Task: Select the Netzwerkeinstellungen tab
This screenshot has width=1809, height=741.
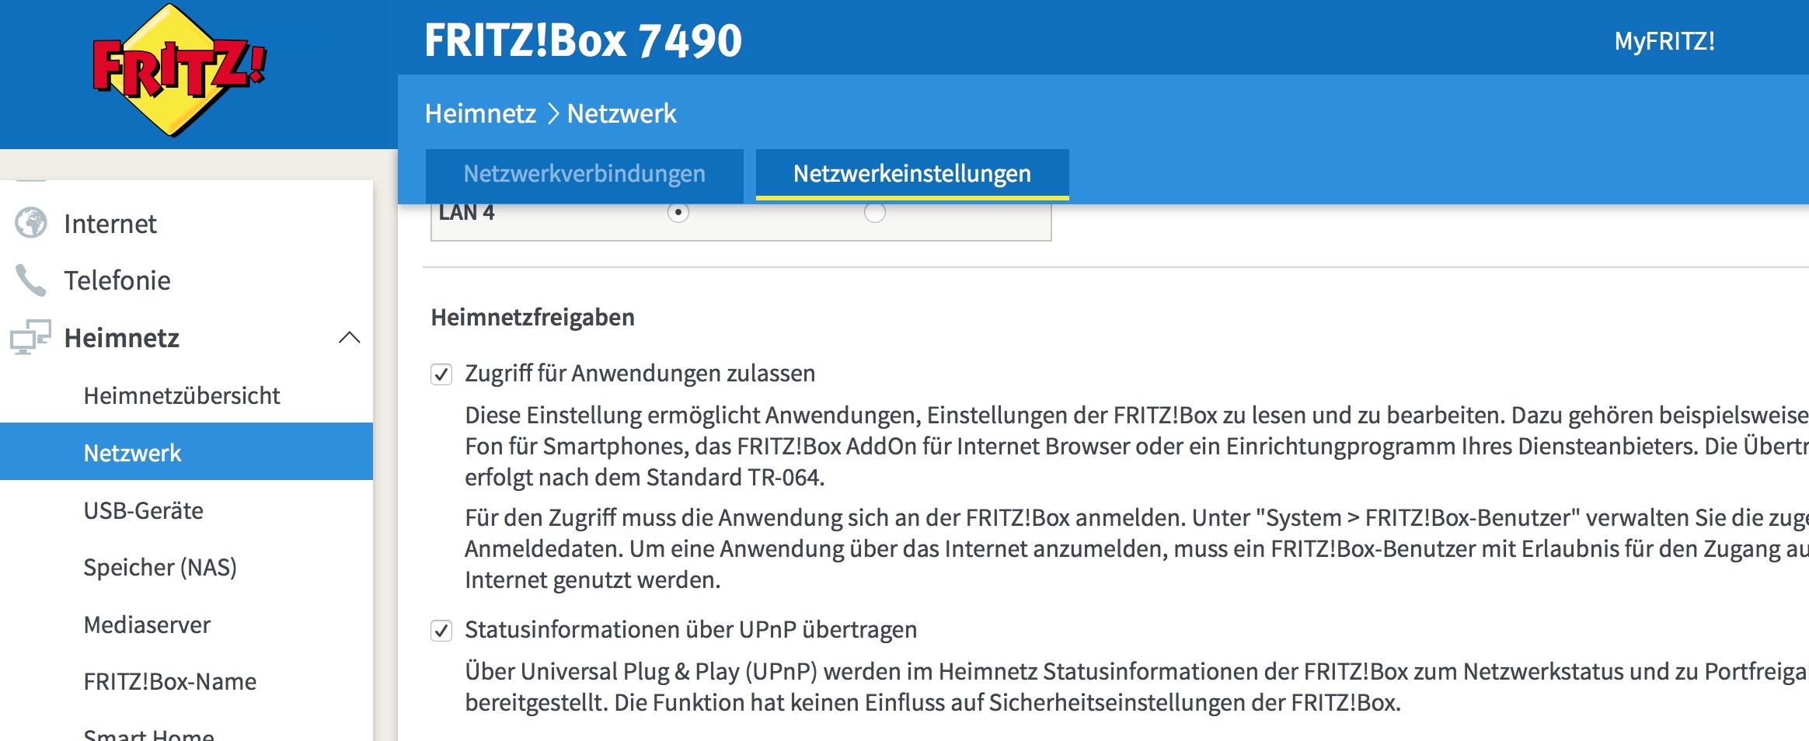Action: tap(911, 174)
